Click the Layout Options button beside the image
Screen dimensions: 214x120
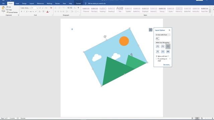click(150, 30)
